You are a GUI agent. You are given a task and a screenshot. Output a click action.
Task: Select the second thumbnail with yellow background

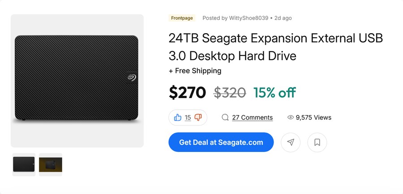pos(51,165)
